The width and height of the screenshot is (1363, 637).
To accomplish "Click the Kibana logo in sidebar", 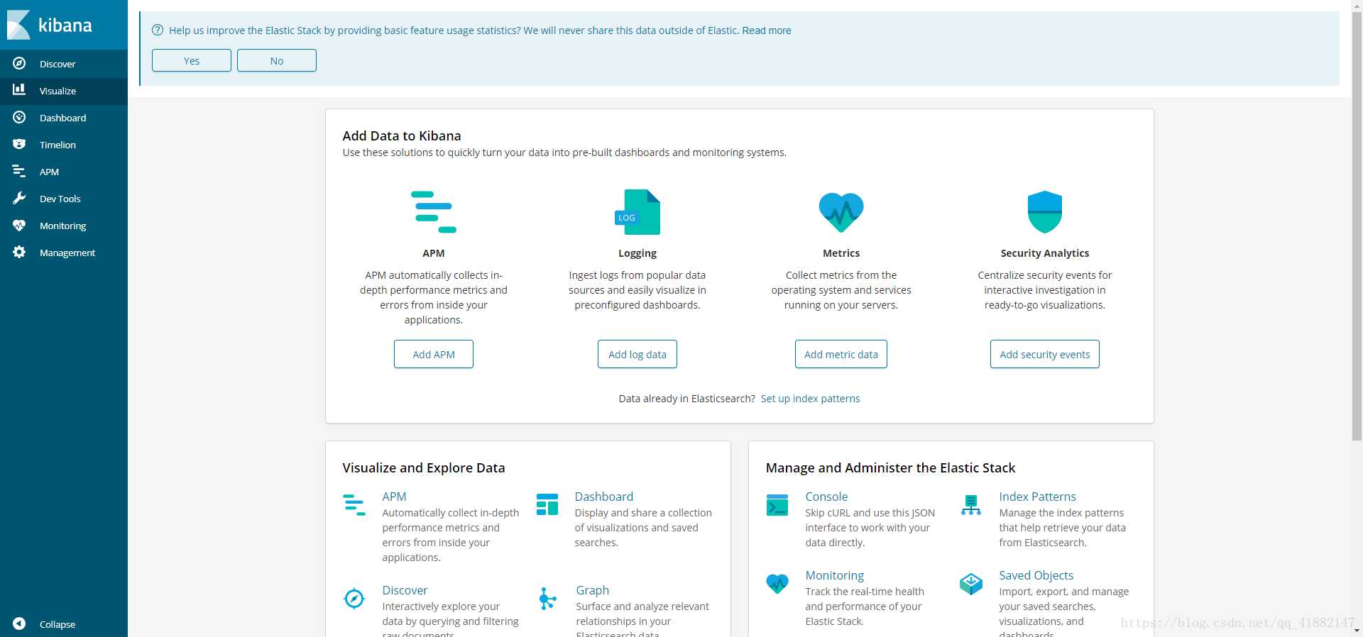I will click(x=50, y=25).
